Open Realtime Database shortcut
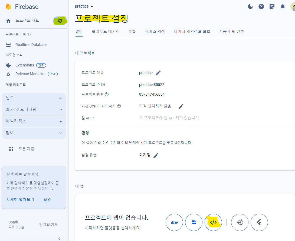The width and height of the screenshot is (295, 241). 31,45
